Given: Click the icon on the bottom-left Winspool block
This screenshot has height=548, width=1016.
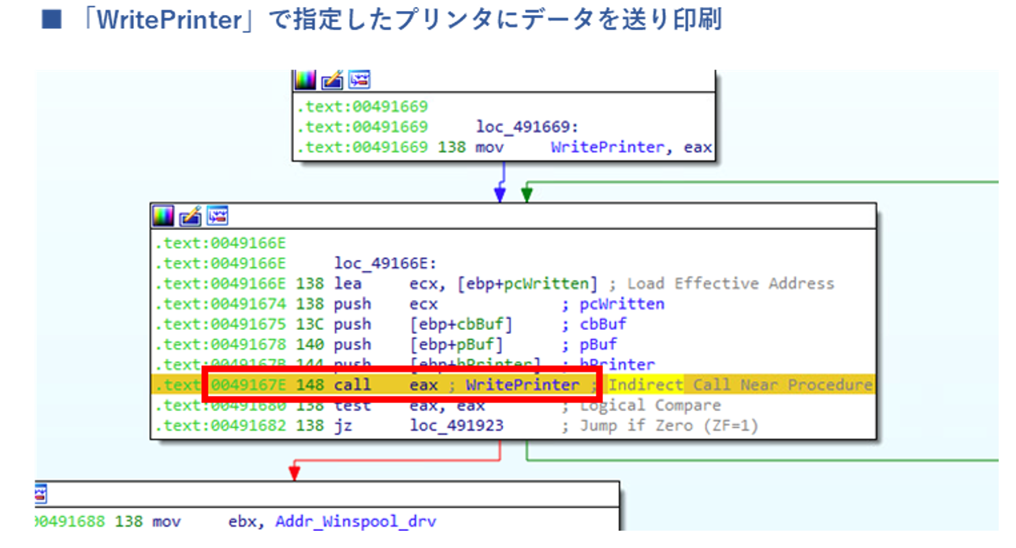Looking at the screenshot, I should click(x=41, y=494).
